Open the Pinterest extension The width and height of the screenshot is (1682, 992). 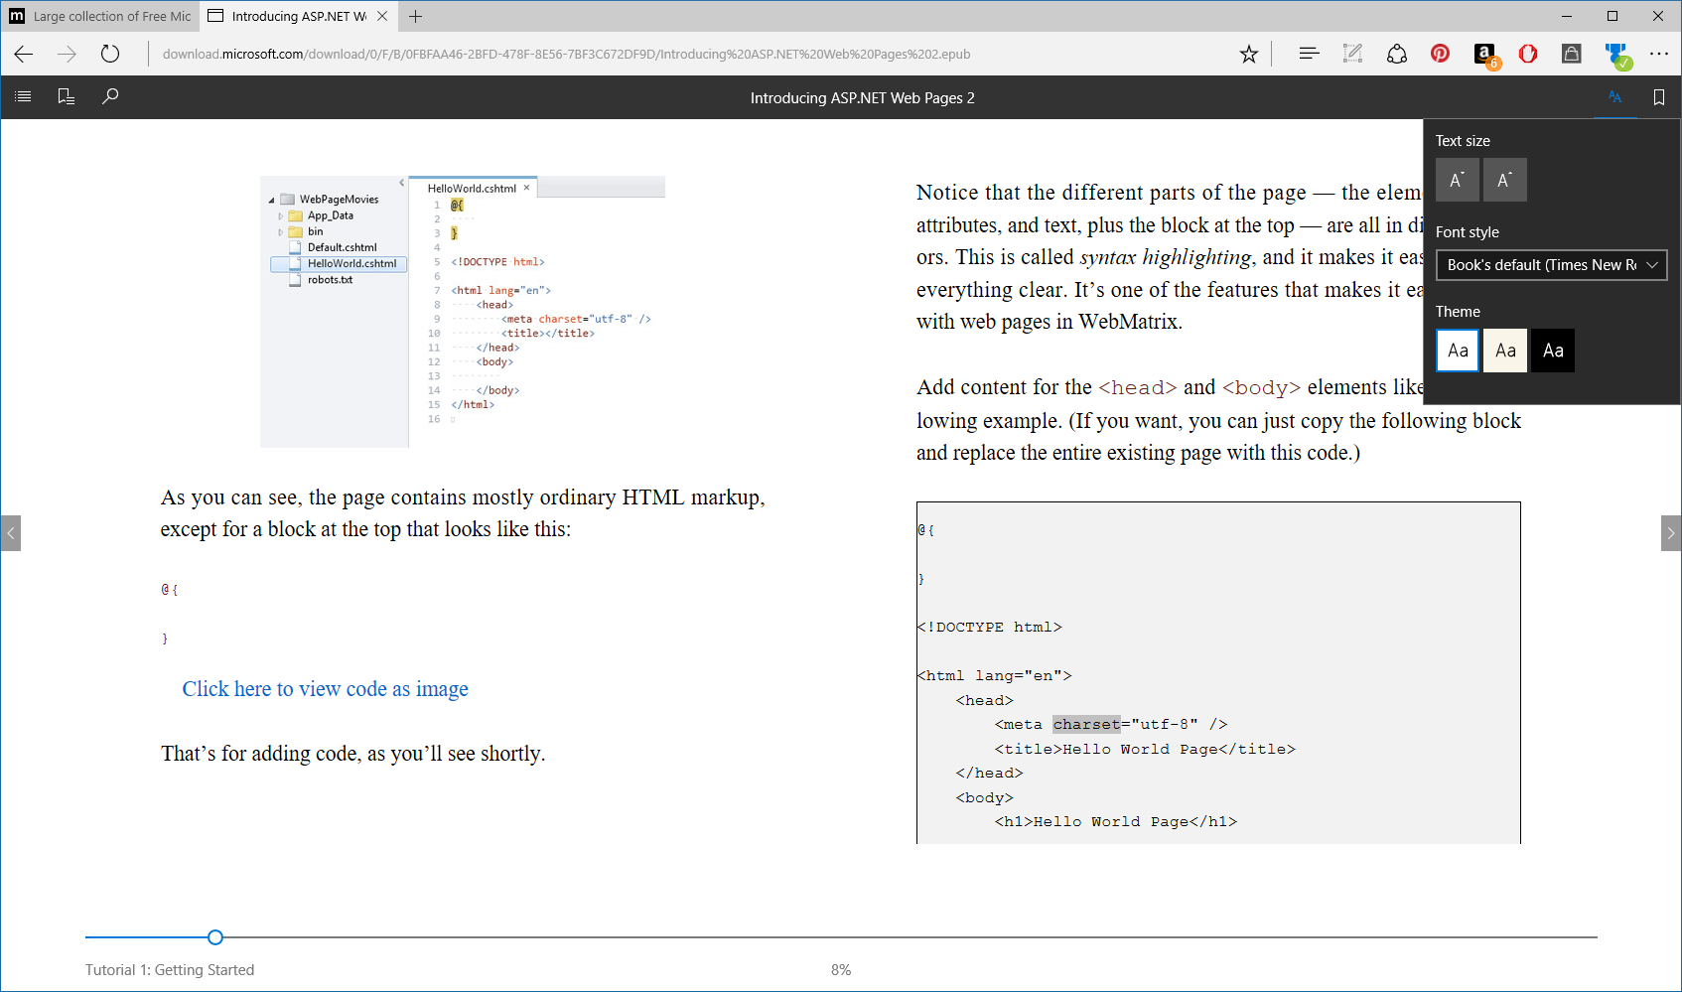tap(1440, 54)
